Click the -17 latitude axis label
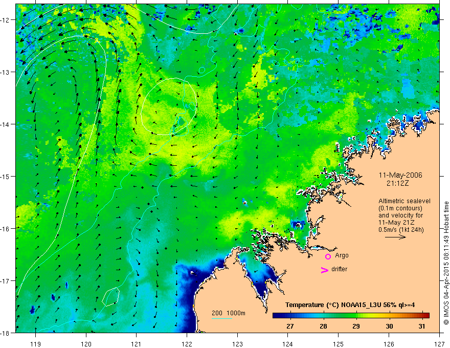The height and width of the screenshot is (348, 450). coord(5,281)
